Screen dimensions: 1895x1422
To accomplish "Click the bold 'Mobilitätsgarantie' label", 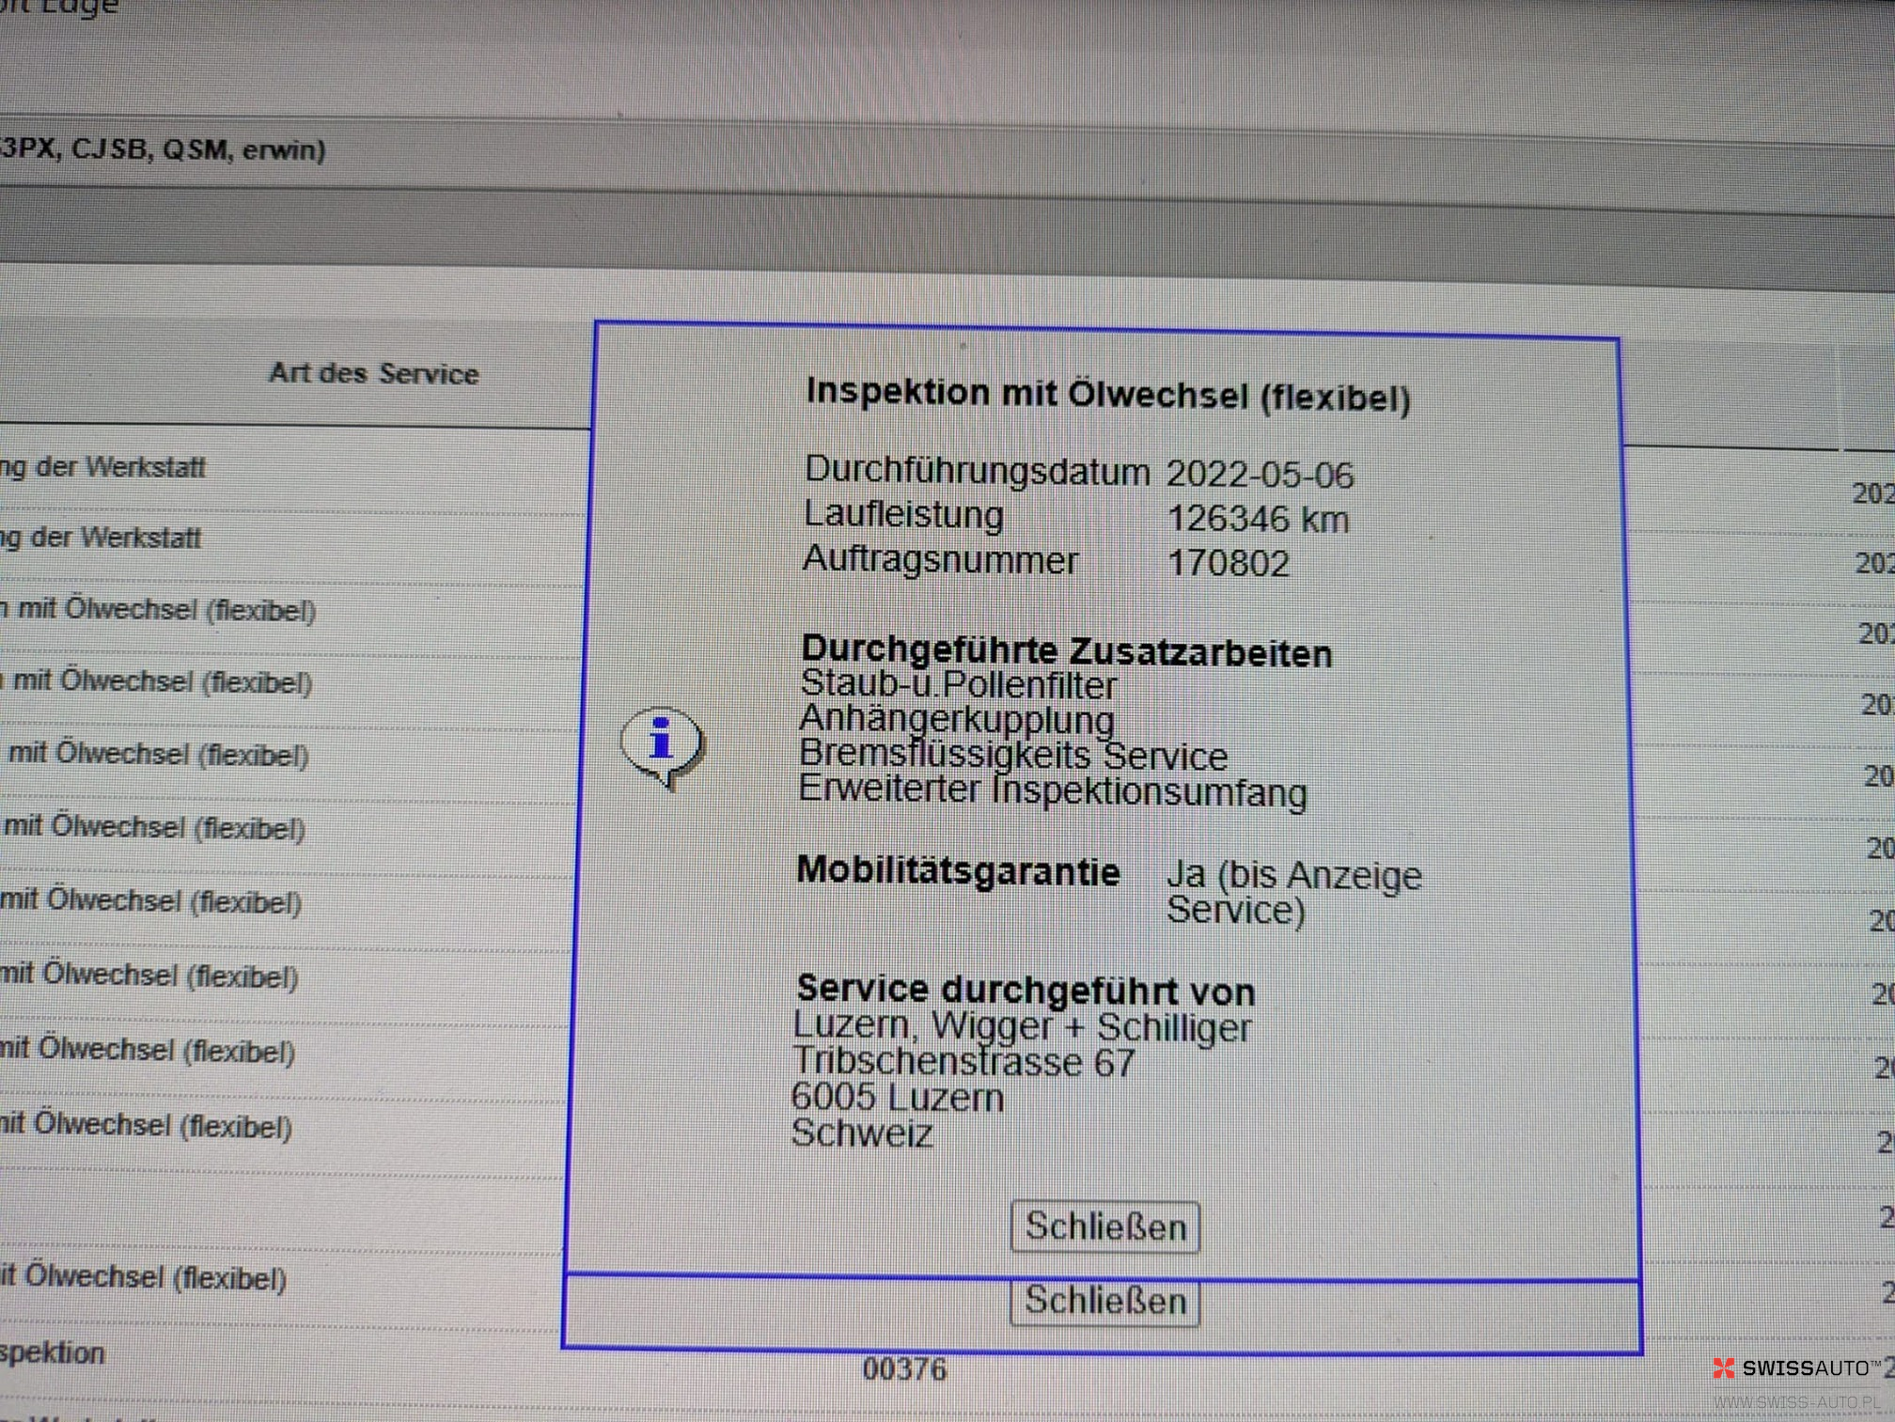I will (x=958, y=871).
